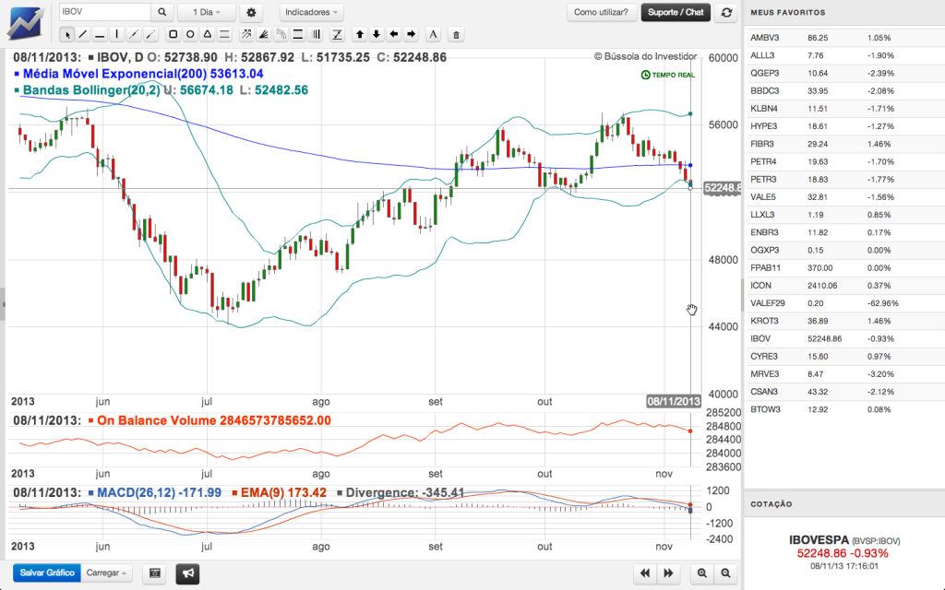
Task: Advance chart with double right arrows
Action: pos(668,573)
